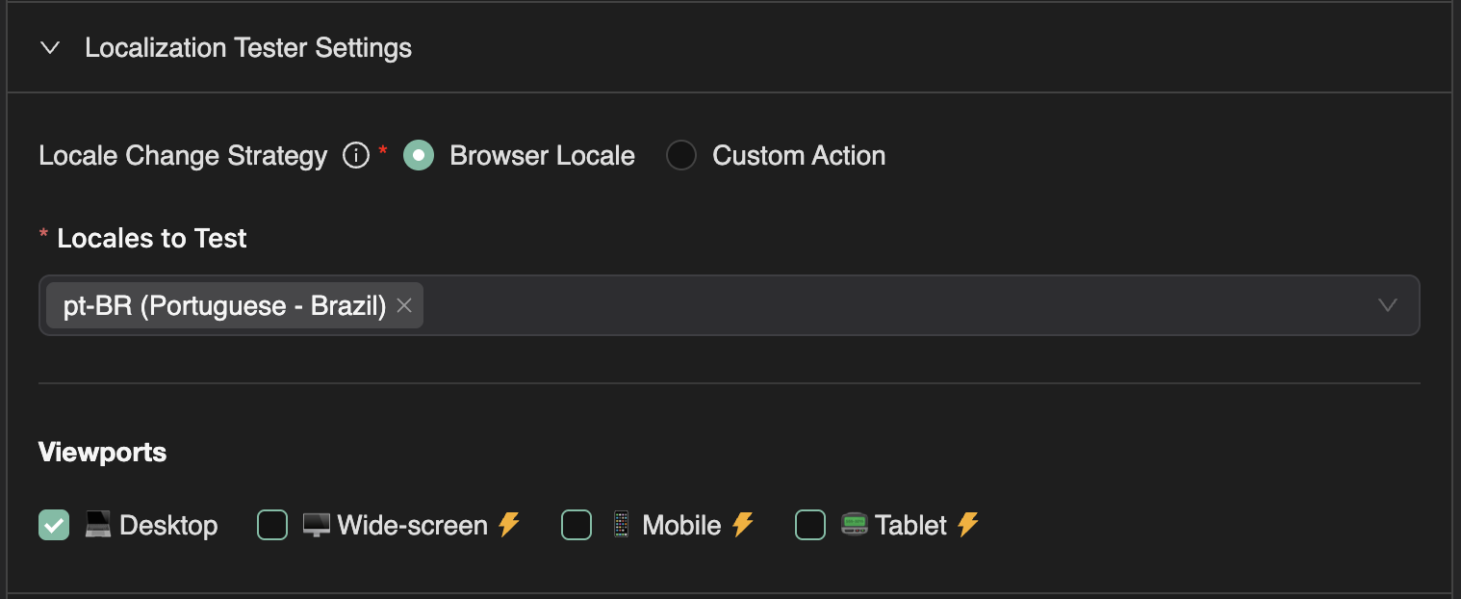Image resolution: width=1461 pixels, height=599 pixels.
Task: Click the Locale Change Strategy info icon
Action: coord(356,155)
